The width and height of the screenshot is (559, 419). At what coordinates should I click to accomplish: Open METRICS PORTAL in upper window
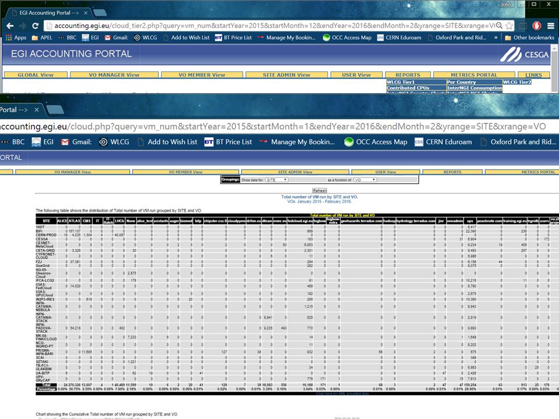click(x=474, y=75)
